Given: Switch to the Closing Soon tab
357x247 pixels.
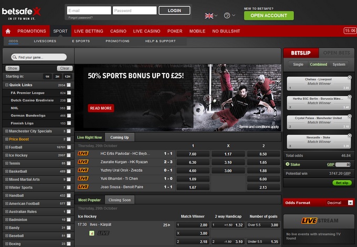Looking at the screenshot, I should [x=120, y=200].
